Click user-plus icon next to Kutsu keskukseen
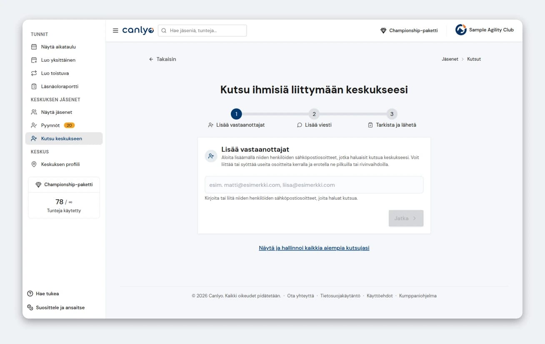545x344 pixels. click(34, 138)
